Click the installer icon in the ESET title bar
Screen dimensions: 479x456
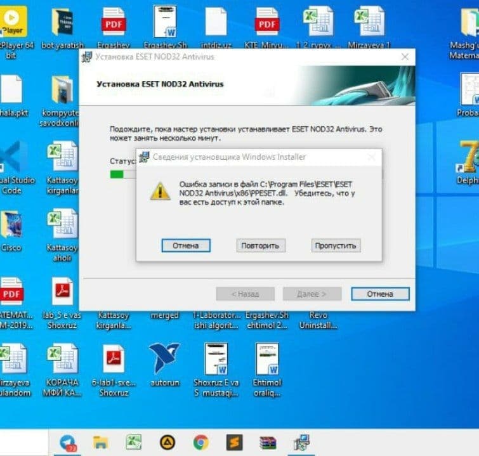tap(87, 57)
